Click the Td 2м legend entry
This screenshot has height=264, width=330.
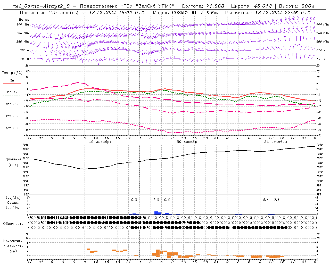click(12, 92)
